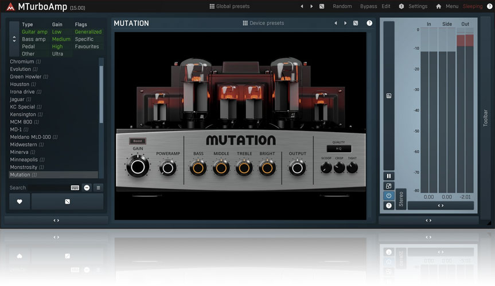Enable the Favourites flag filter

click(87, 46)
